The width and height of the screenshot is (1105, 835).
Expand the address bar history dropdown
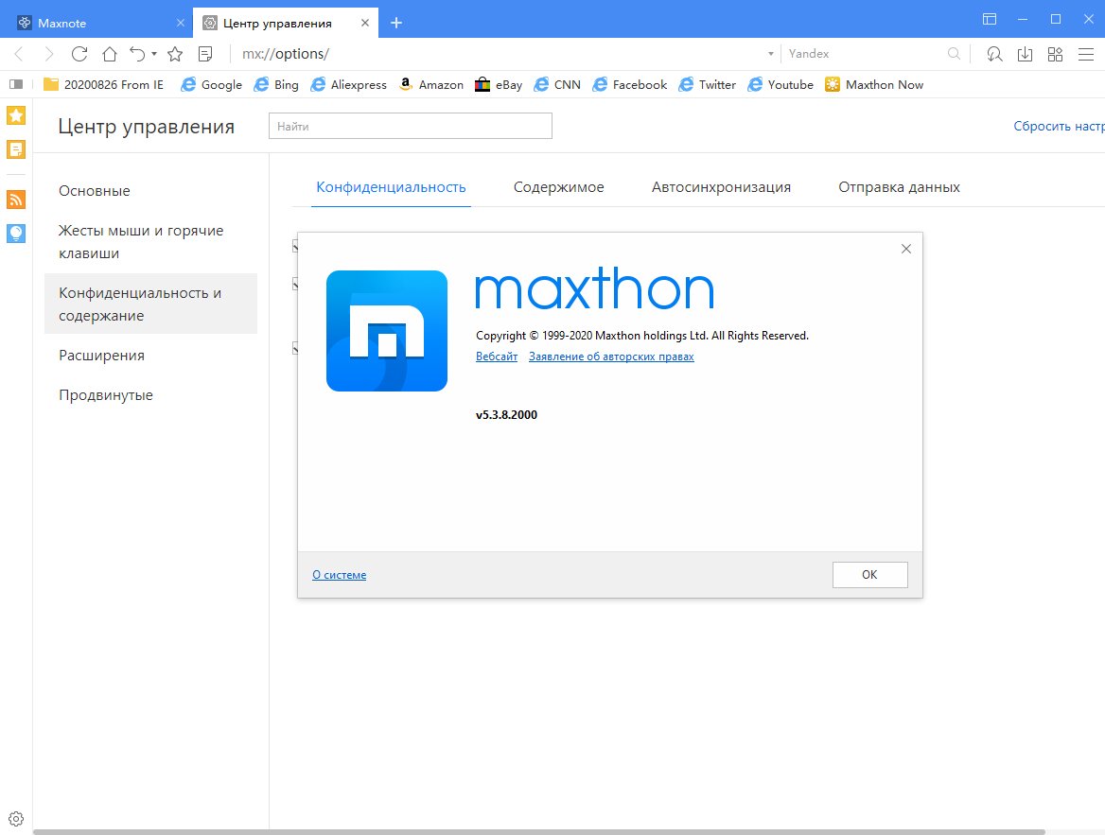pyautogui.click(x=771, y=54)
